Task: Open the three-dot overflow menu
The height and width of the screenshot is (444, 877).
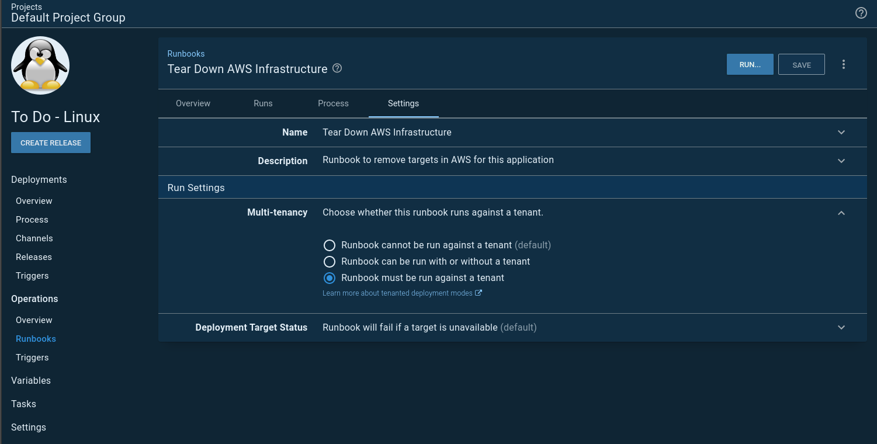Action: pyautogui.click(x=843, y=64)
